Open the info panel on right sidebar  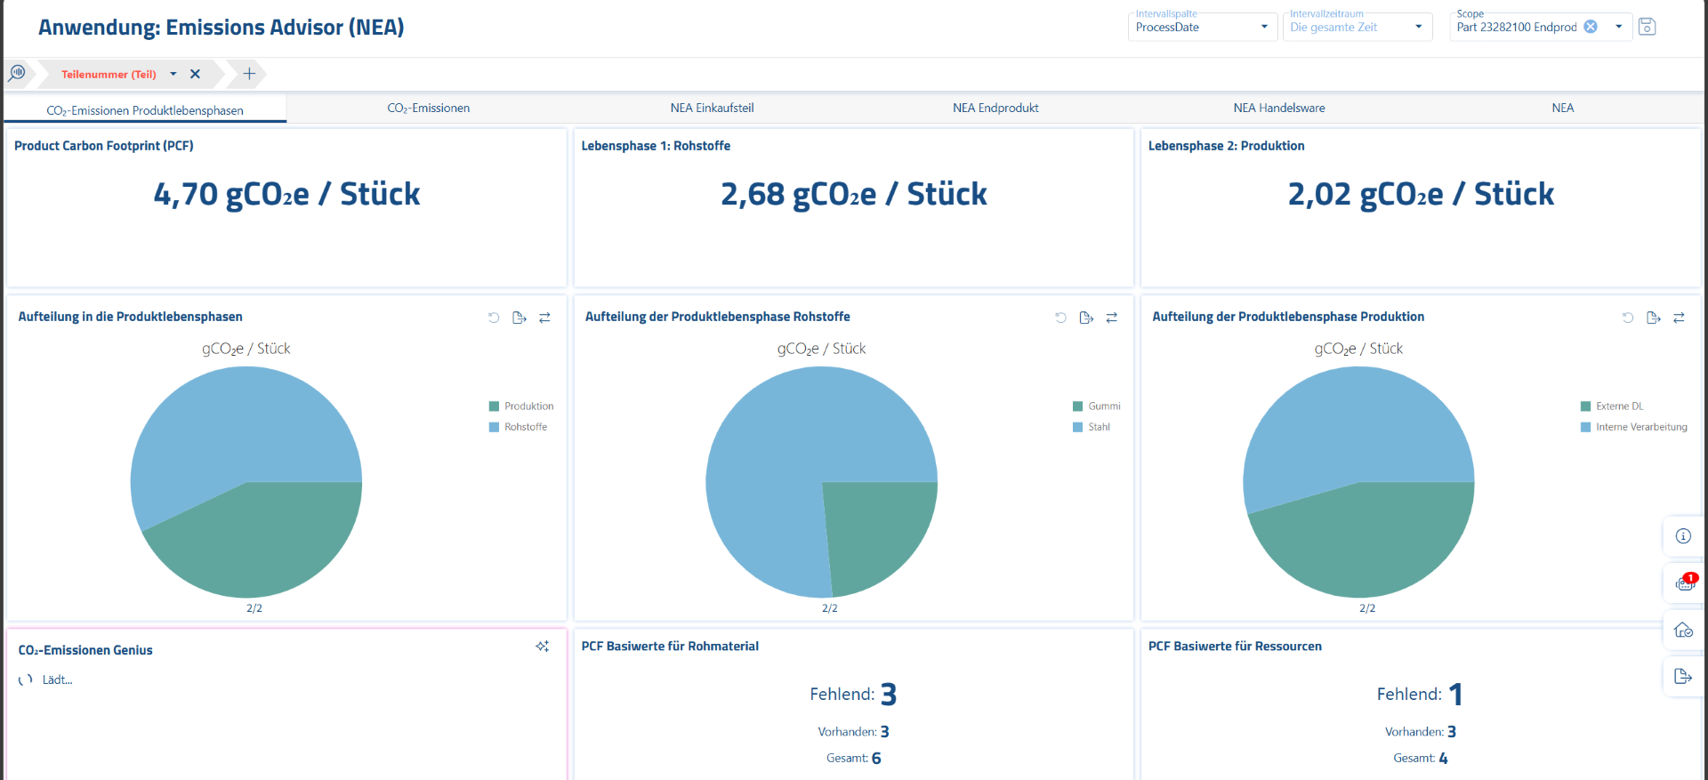[x=1683, y=535]
